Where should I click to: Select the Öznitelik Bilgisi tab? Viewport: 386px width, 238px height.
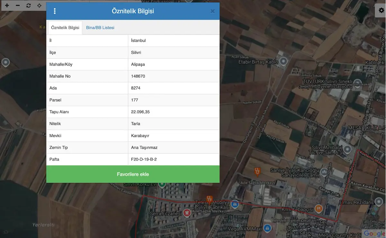(65, 28)
